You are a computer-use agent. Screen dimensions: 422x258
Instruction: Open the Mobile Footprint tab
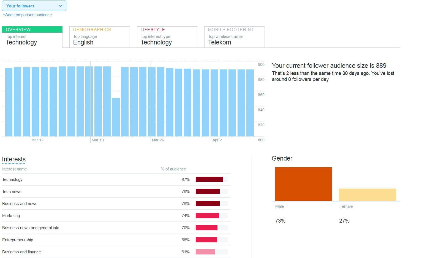234,37
